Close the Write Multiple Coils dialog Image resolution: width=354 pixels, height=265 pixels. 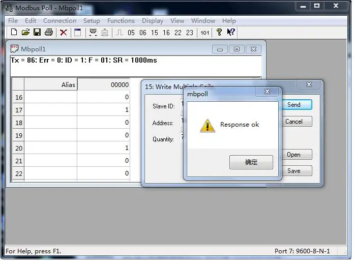click(x=309, y=84)
